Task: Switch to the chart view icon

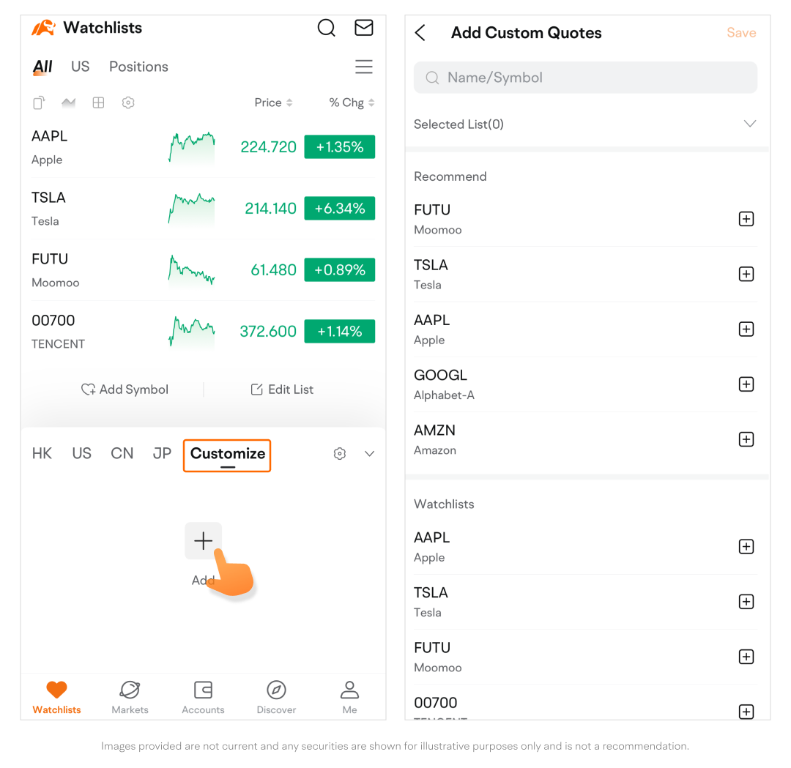Action: pos(69,103)
